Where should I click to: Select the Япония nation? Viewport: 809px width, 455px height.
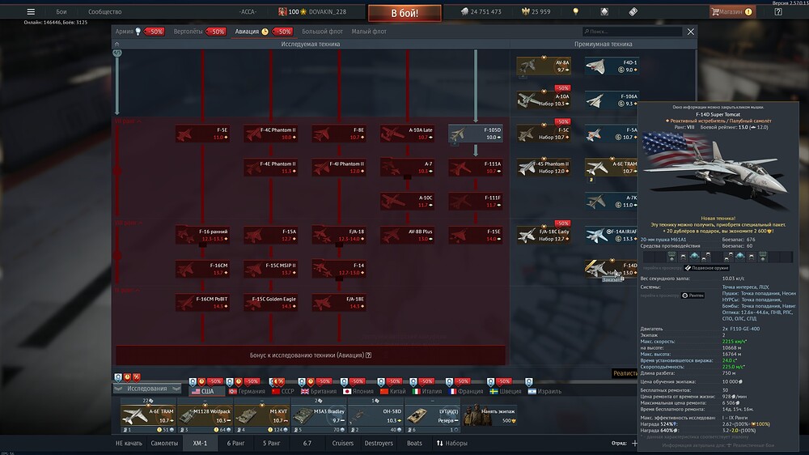pos(358,392)
